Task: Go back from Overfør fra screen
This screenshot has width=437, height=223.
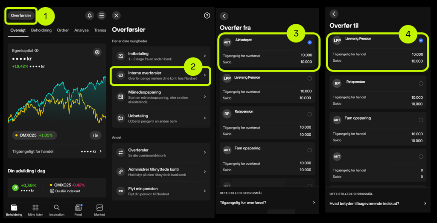Action: [224, 16]
